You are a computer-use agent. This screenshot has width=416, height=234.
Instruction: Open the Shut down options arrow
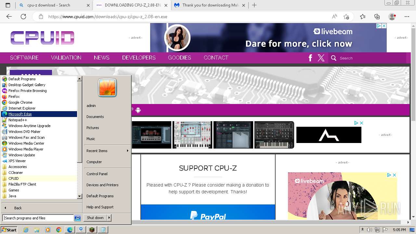[x=109, y=218]
